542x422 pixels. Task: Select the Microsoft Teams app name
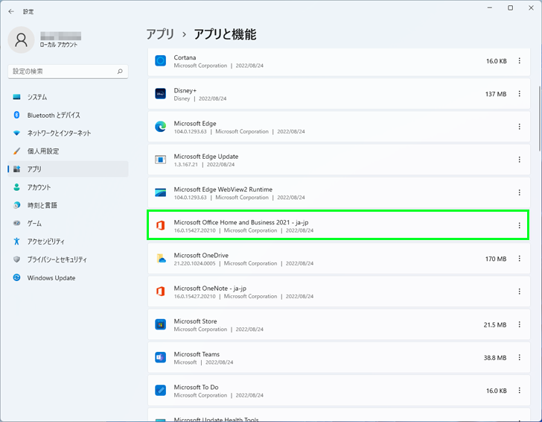pos(197,354)
